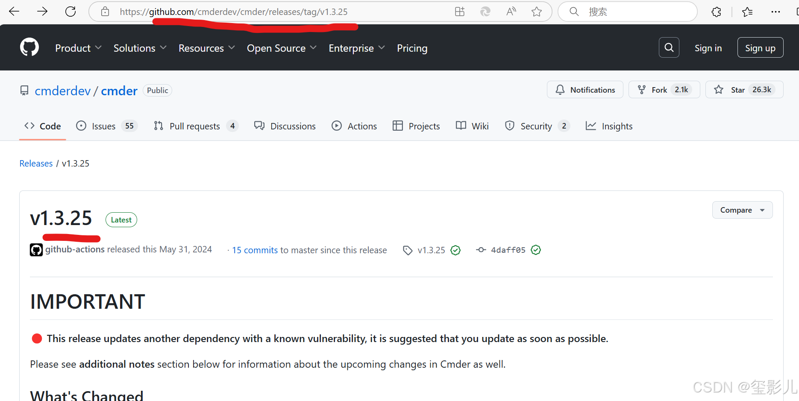Click the tag icon beside v1.3.25
The height and width of the screenshot is (401, 799).
pyautogui.click(x=408, y=250)
